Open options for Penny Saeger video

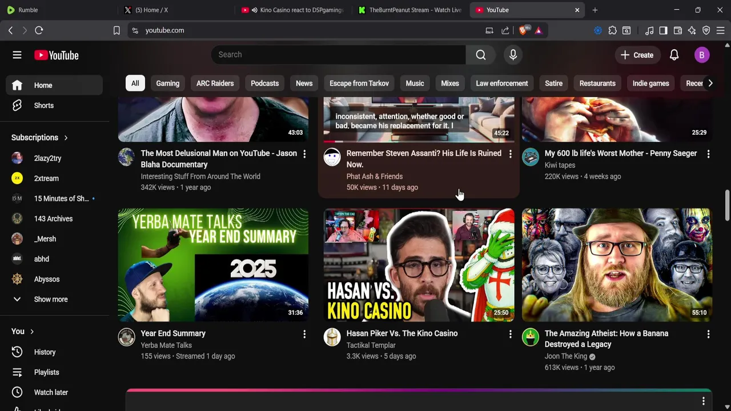[708, 154]
